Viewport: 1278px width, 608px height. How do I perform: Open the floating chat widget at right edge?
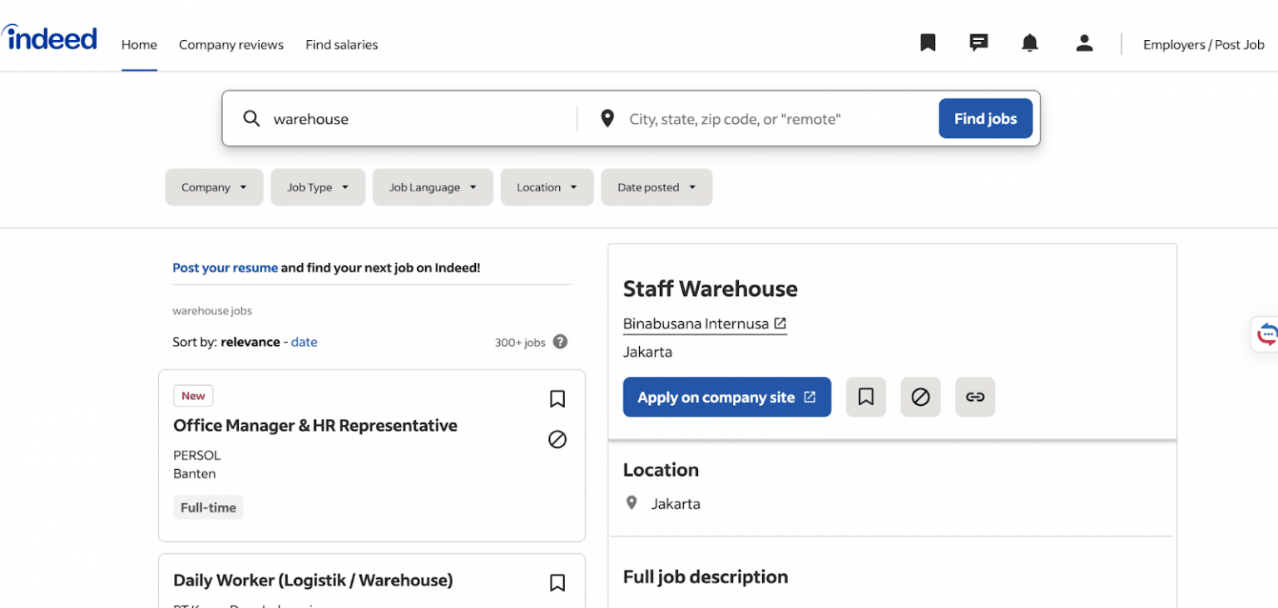point(1266,334)
